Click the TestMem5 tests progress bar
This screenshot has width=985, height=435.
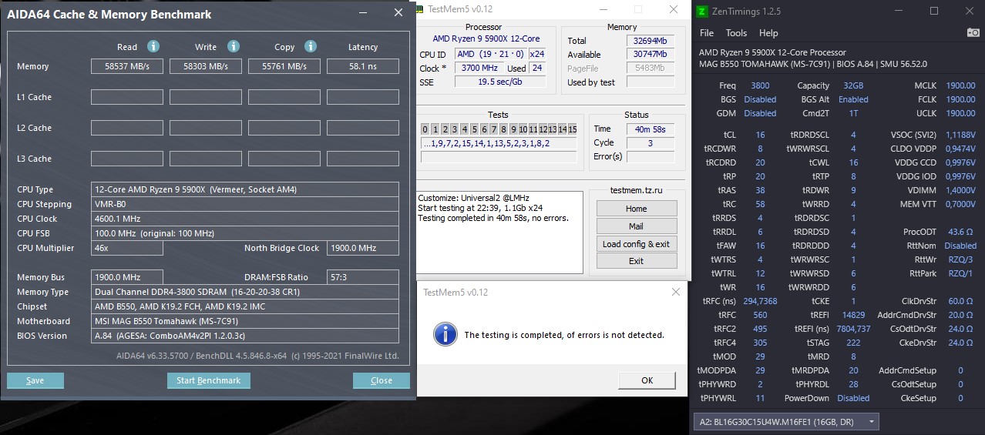(x=499, y=157)
